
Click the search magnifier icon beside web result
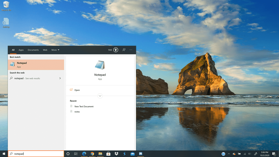coord(11,78)
